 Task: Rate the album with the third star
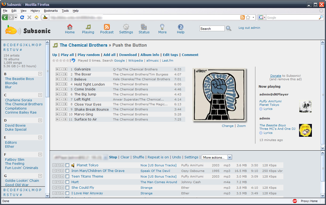coord(61,61)
